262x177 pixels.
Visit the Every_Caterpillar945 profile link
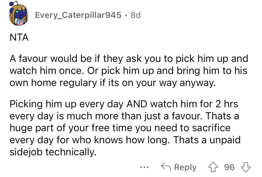[x=78, y=15]
